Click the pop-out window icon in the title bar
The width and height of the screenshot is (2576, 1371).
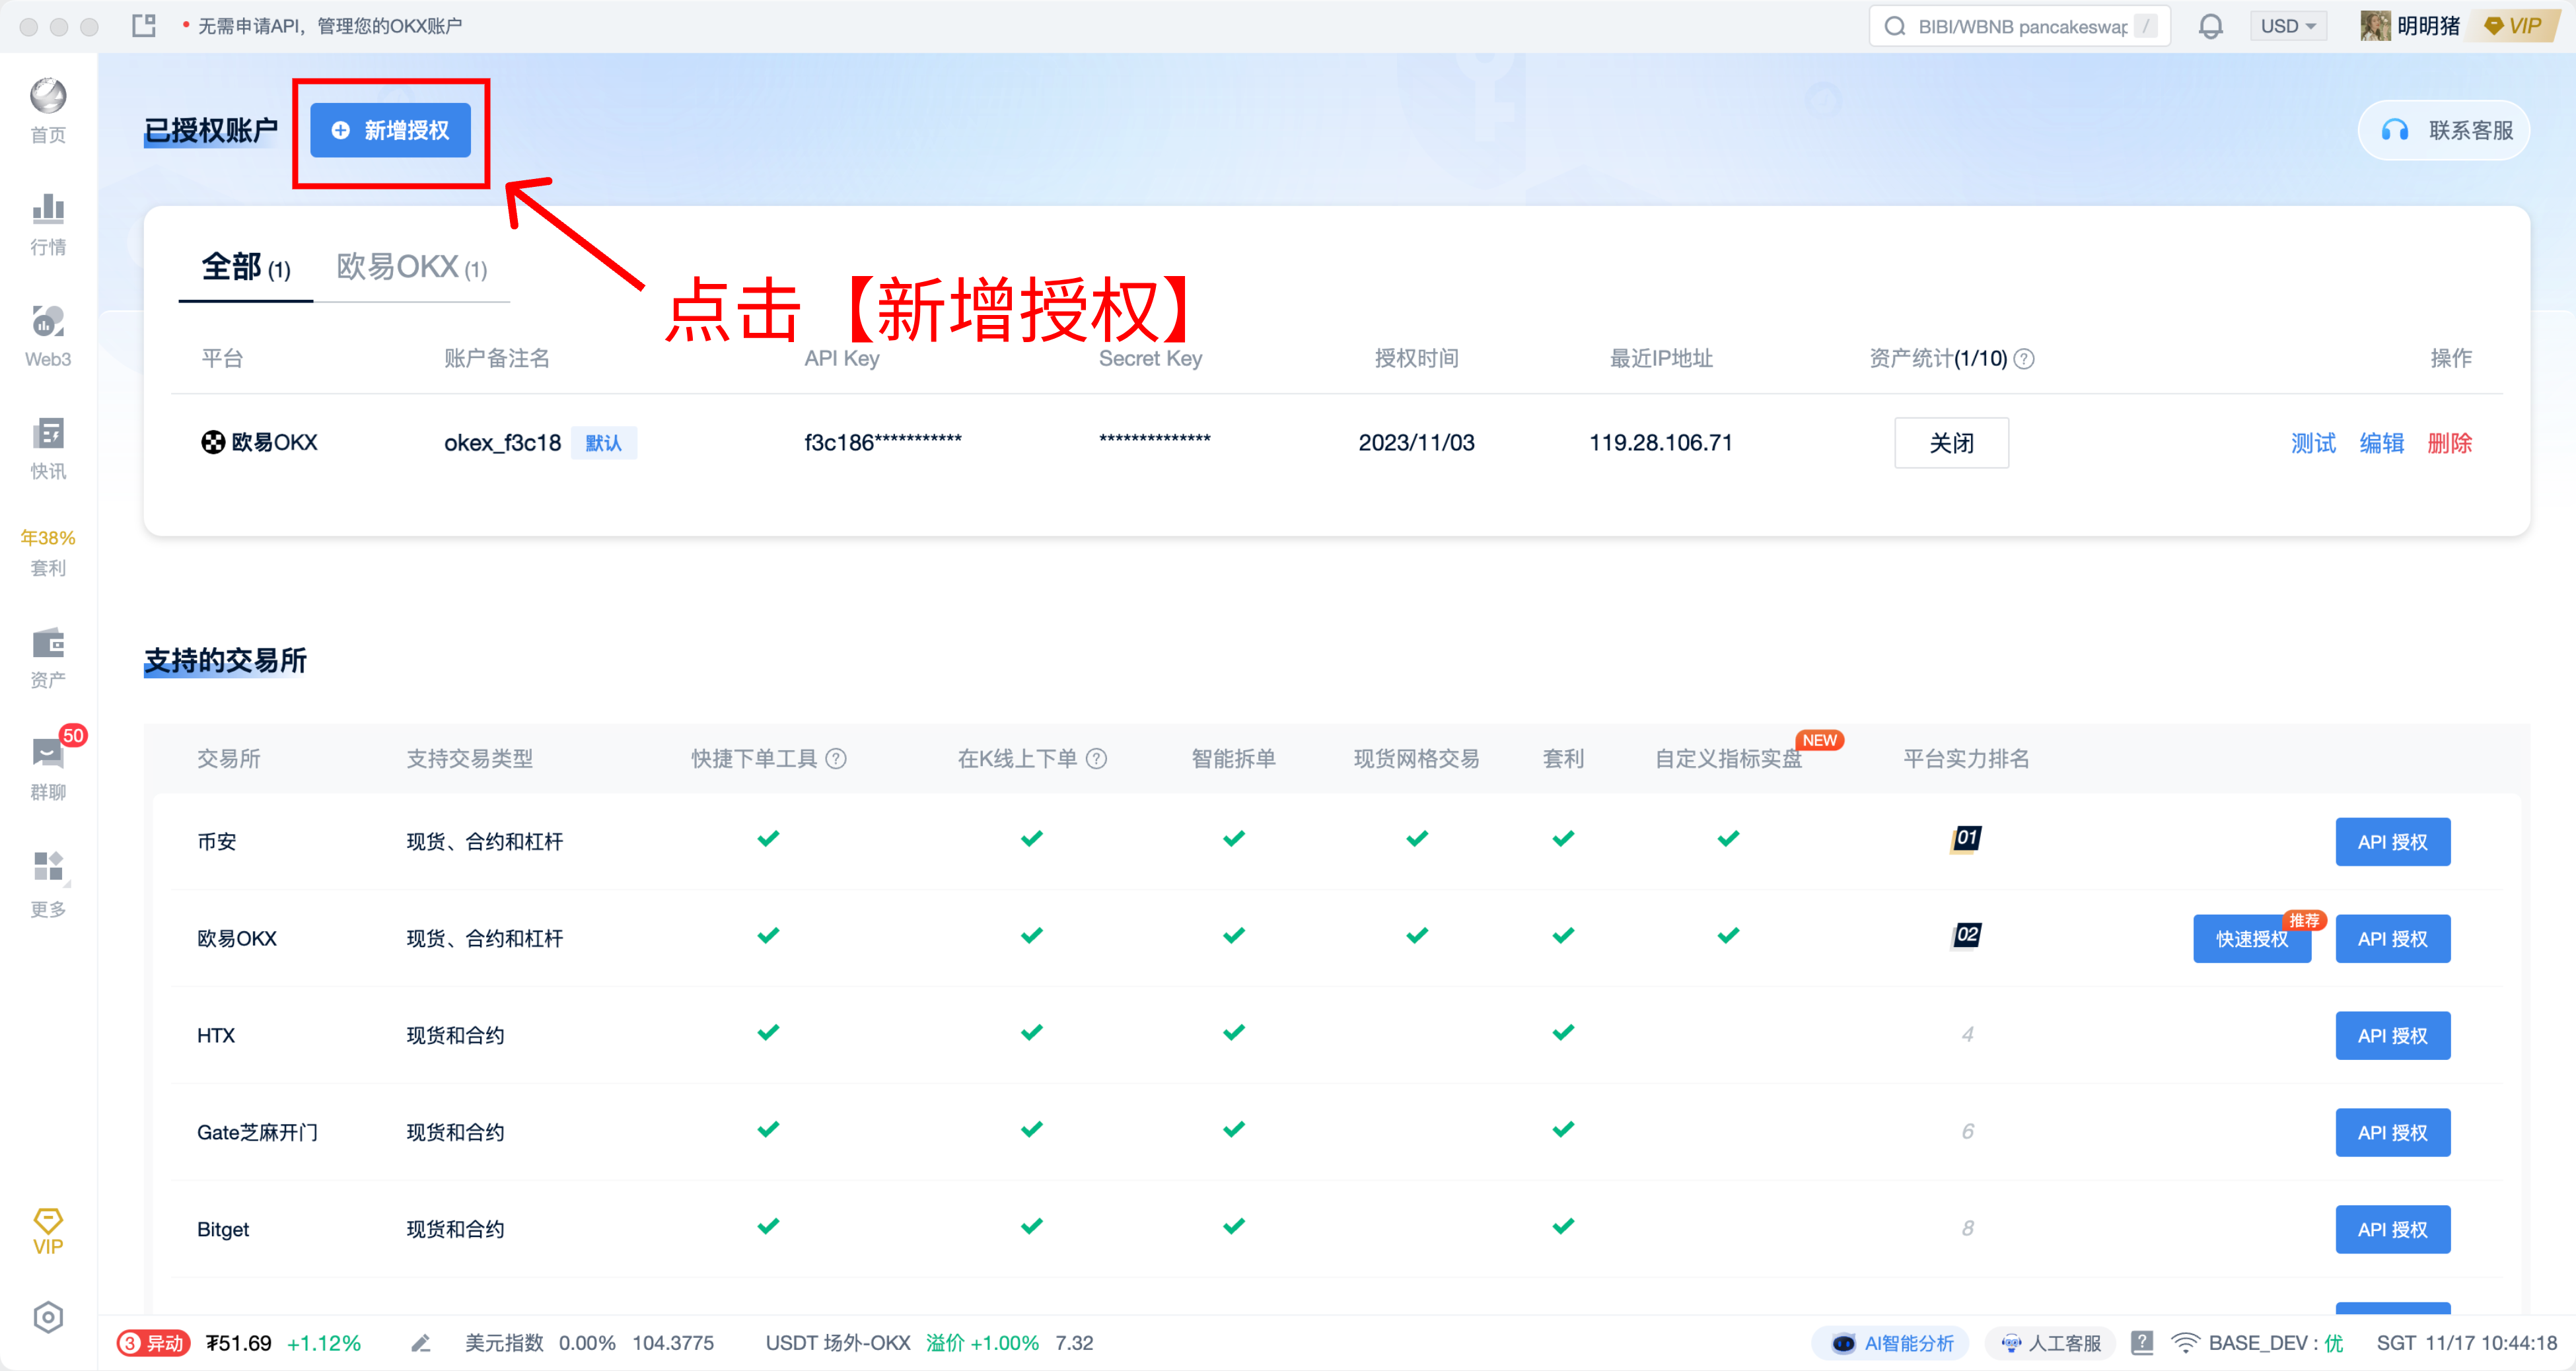click(x=144, y=26)
